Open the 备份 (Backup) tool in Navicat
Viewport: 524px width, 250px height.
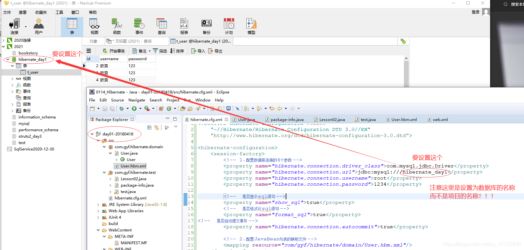click(x=206, y=27)
